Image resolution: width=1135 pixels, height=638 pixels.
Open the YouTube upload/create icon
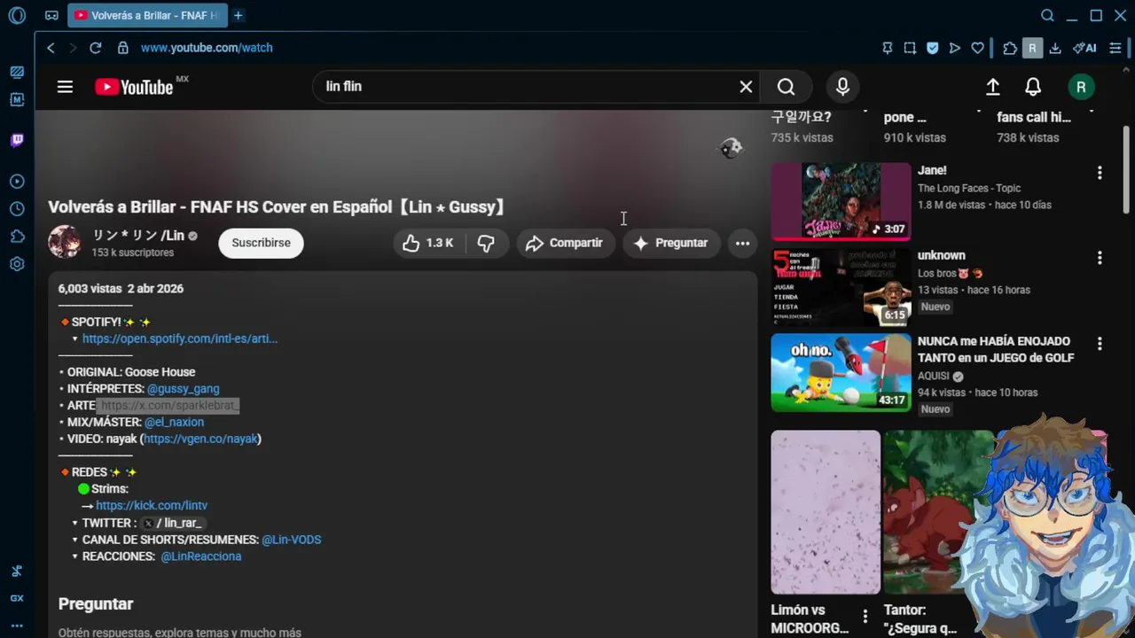coord(993,87)
